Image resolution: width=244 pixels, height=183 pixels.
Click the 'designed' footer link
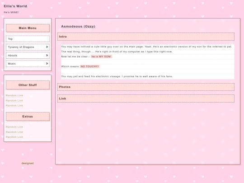pos(28,163)
